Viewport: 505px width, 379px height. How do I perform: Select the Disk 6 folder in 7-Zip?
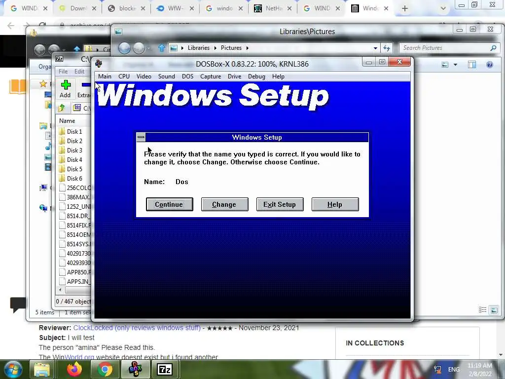[74, 178]
